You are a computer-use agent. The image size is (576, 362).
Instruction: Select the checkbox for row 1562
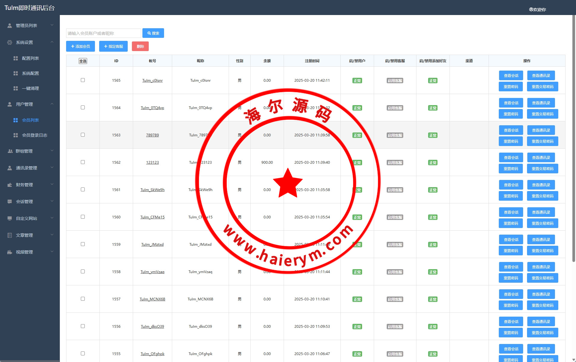click(x=83, y=162)
